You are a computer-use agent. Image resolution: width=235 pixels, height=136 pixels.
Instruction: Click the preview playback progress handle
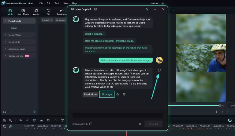click(x=220, y=106)
